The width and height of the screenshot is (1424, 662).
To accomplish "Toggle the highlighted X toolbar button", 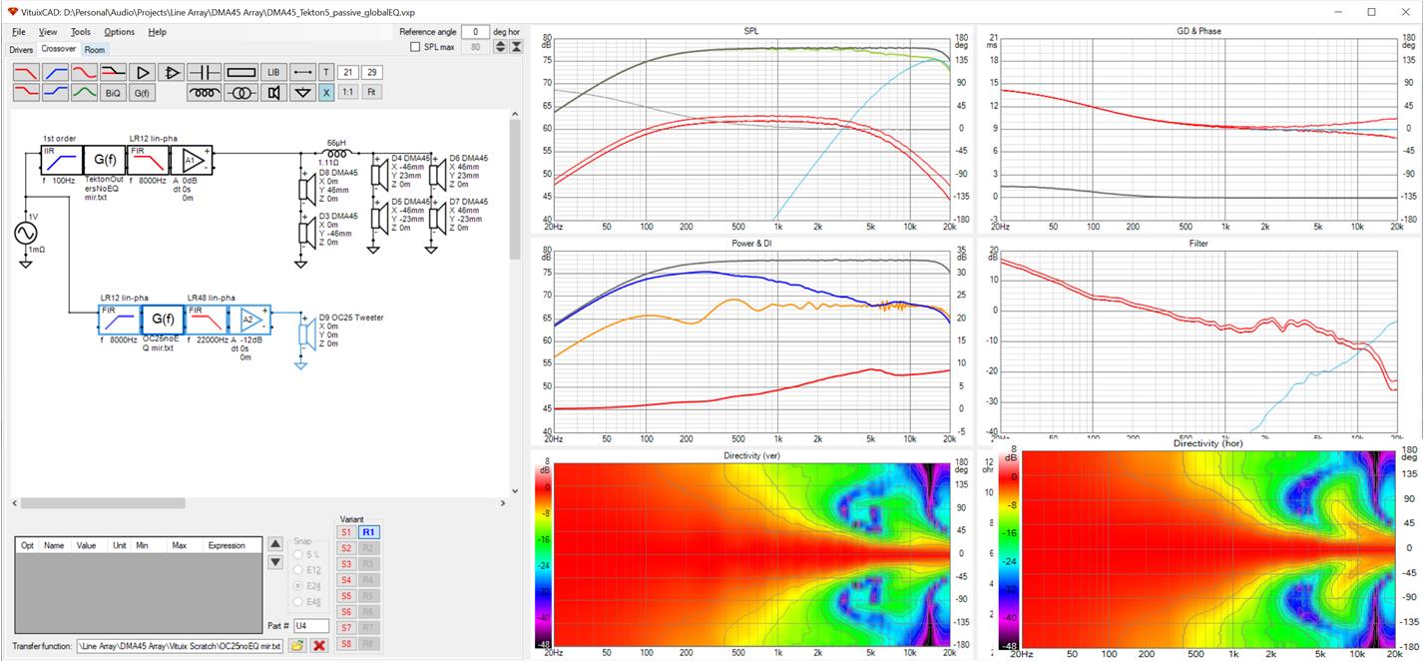I will (x=326, y=93).
